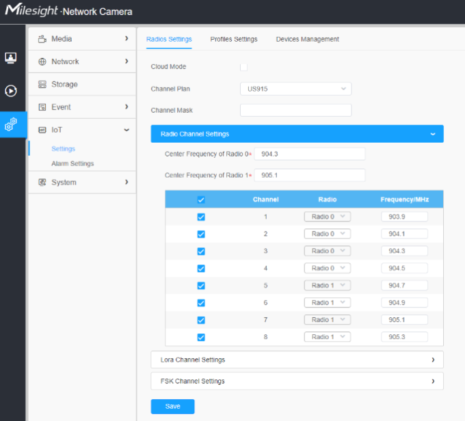Open Radio dropdown for channel 6
The height and width of the screenshot is (421, 465).
[x=328, y=303]
